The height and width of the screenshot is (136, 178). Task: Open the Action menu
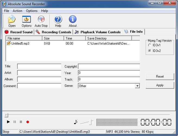(17, 11)
